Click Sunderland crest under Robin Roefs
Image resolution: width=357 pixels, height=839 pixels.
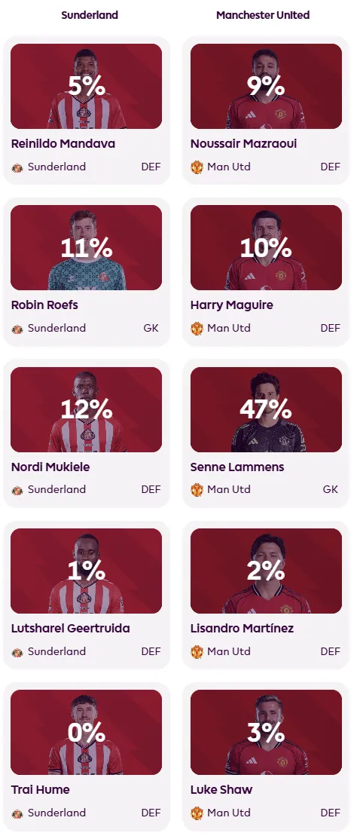[17, 329]
